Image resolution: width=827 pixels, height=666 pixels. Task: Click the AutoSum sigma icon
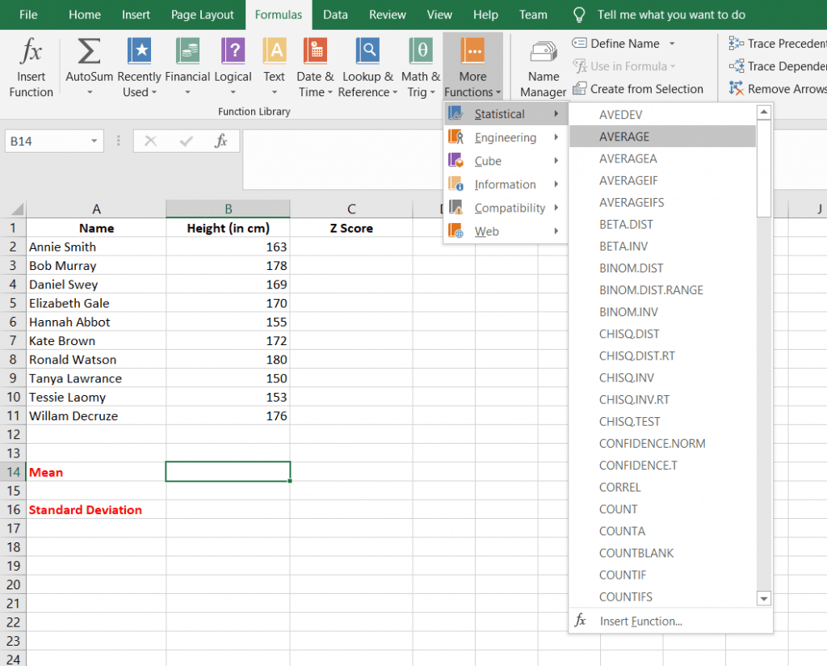(89, 52)
